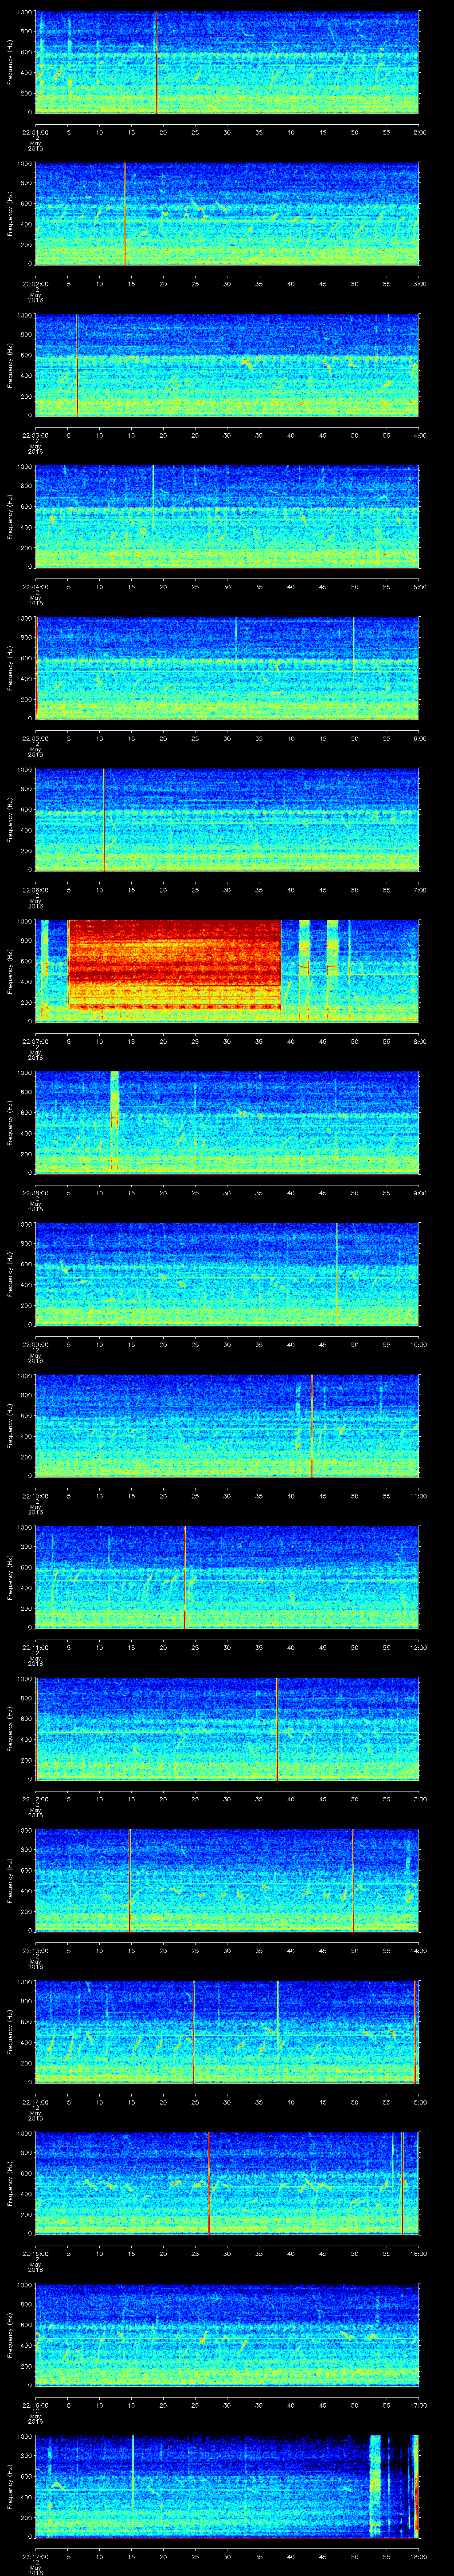Select the spectrogram panel starting at 22:02:00
This screenshot has height=2576, width=454.
227,214
